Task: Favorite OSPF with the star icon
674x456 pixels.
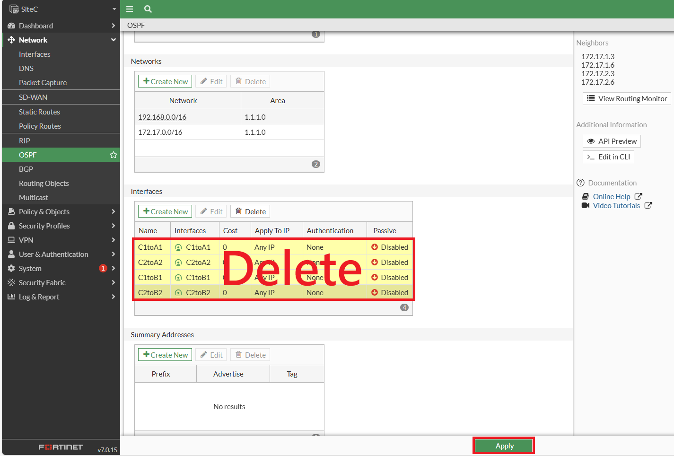Action: [x=114, y=155]
